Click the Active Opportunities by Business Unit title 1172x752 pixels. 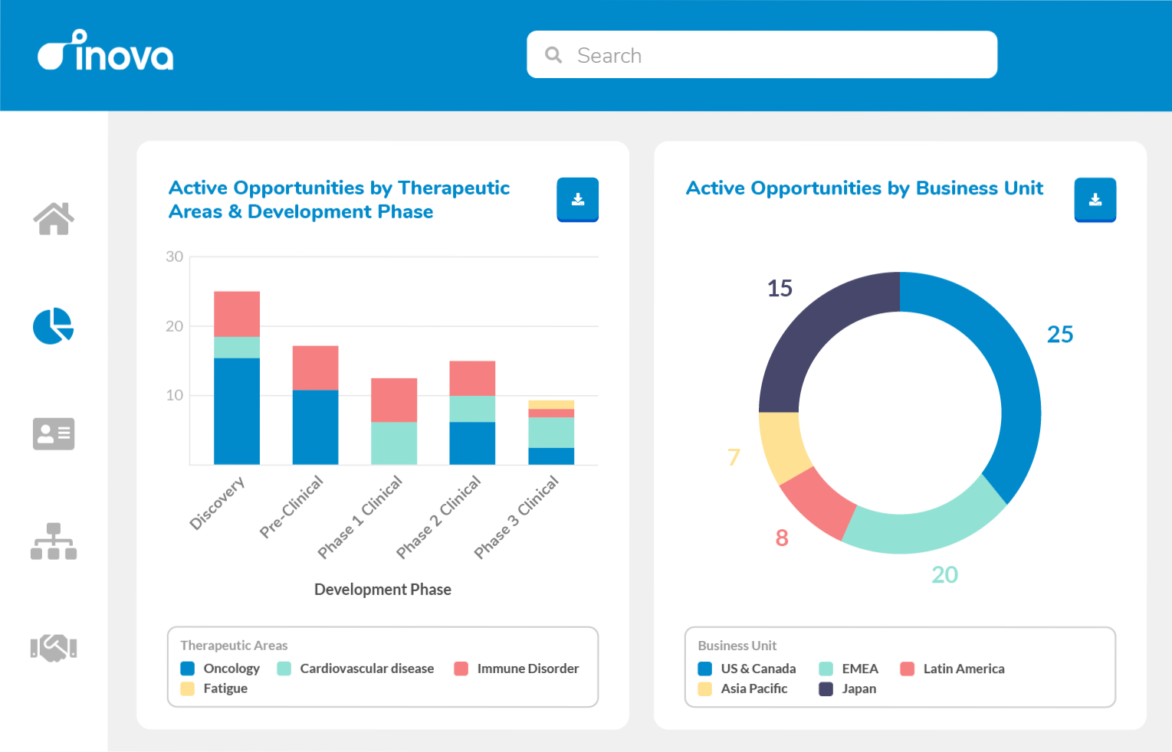point(865,188)
